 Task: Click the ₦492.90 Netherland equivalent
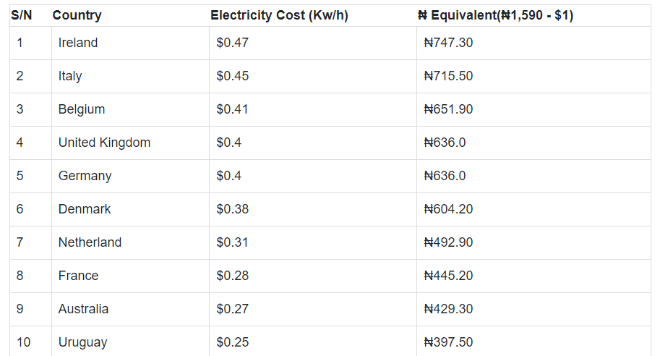[448, 242]
